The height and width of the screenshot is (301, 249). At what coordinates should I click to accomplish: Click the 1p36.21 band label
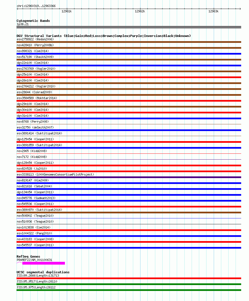[x=23, y=24]
